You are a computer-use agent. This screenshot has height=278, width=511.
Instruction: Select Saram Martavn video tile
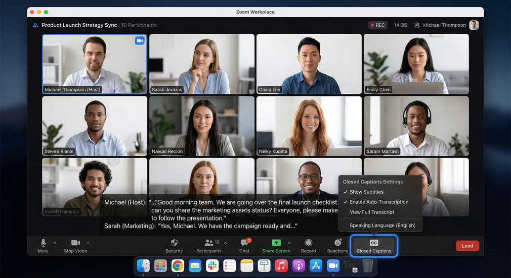coord(416,126)
